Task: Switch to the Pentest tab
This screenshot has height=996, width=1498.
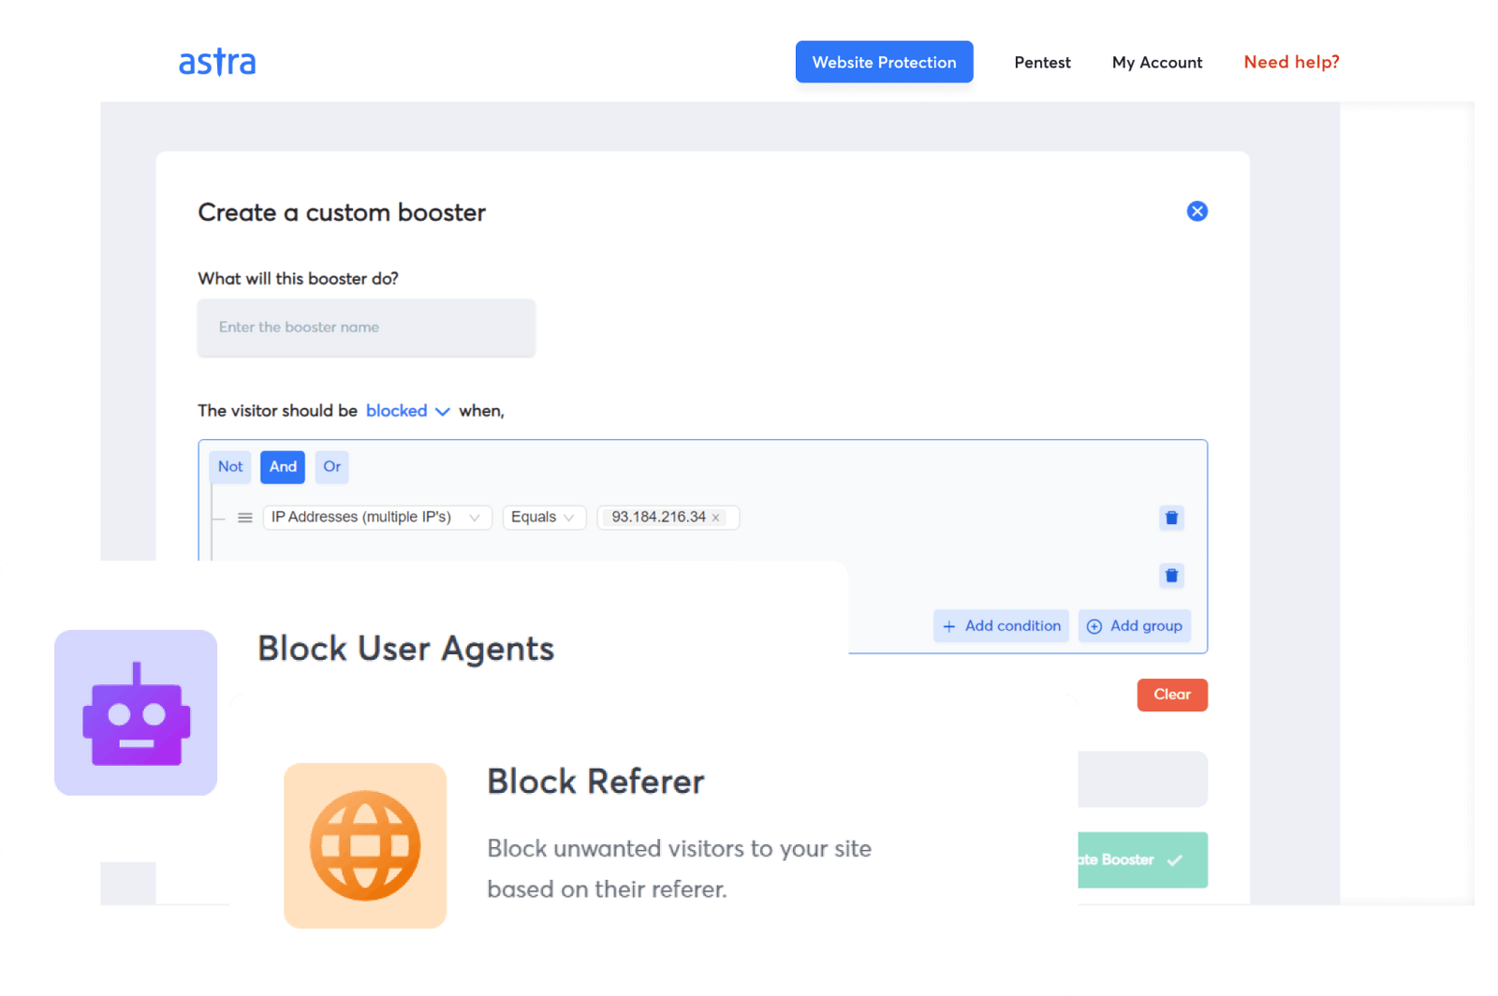Action: pos(1042,62)
